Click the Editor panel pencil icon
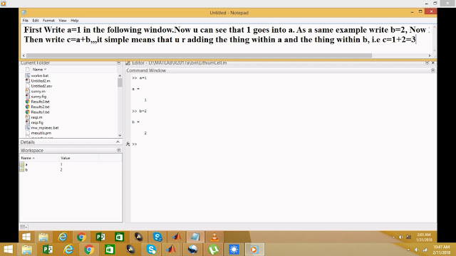 coord(128,63)
